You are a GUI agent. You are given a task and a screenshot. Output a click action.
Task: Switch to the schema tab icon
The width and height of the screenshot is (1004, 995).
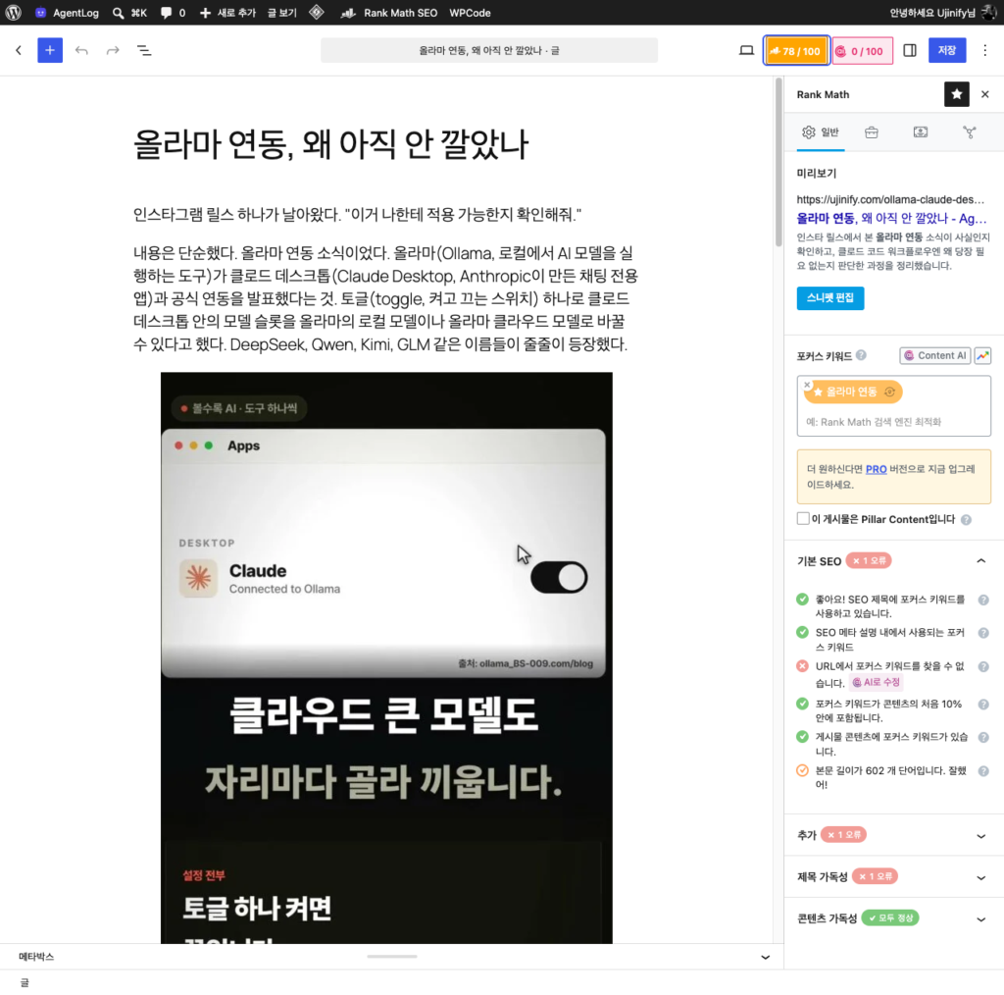point(920,132)
